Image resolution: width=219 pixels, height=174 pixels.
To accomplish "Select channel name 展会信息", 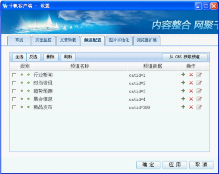I will point(43,99).
